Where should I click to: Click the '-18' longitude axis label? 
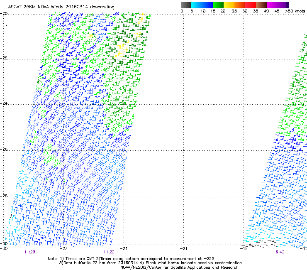coord(244,249)
